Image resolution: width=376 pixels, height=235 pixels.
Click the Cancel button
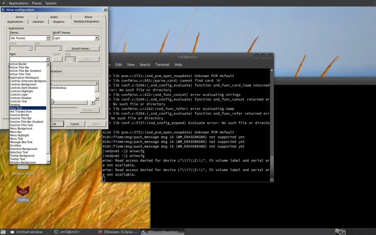point(75,124)
